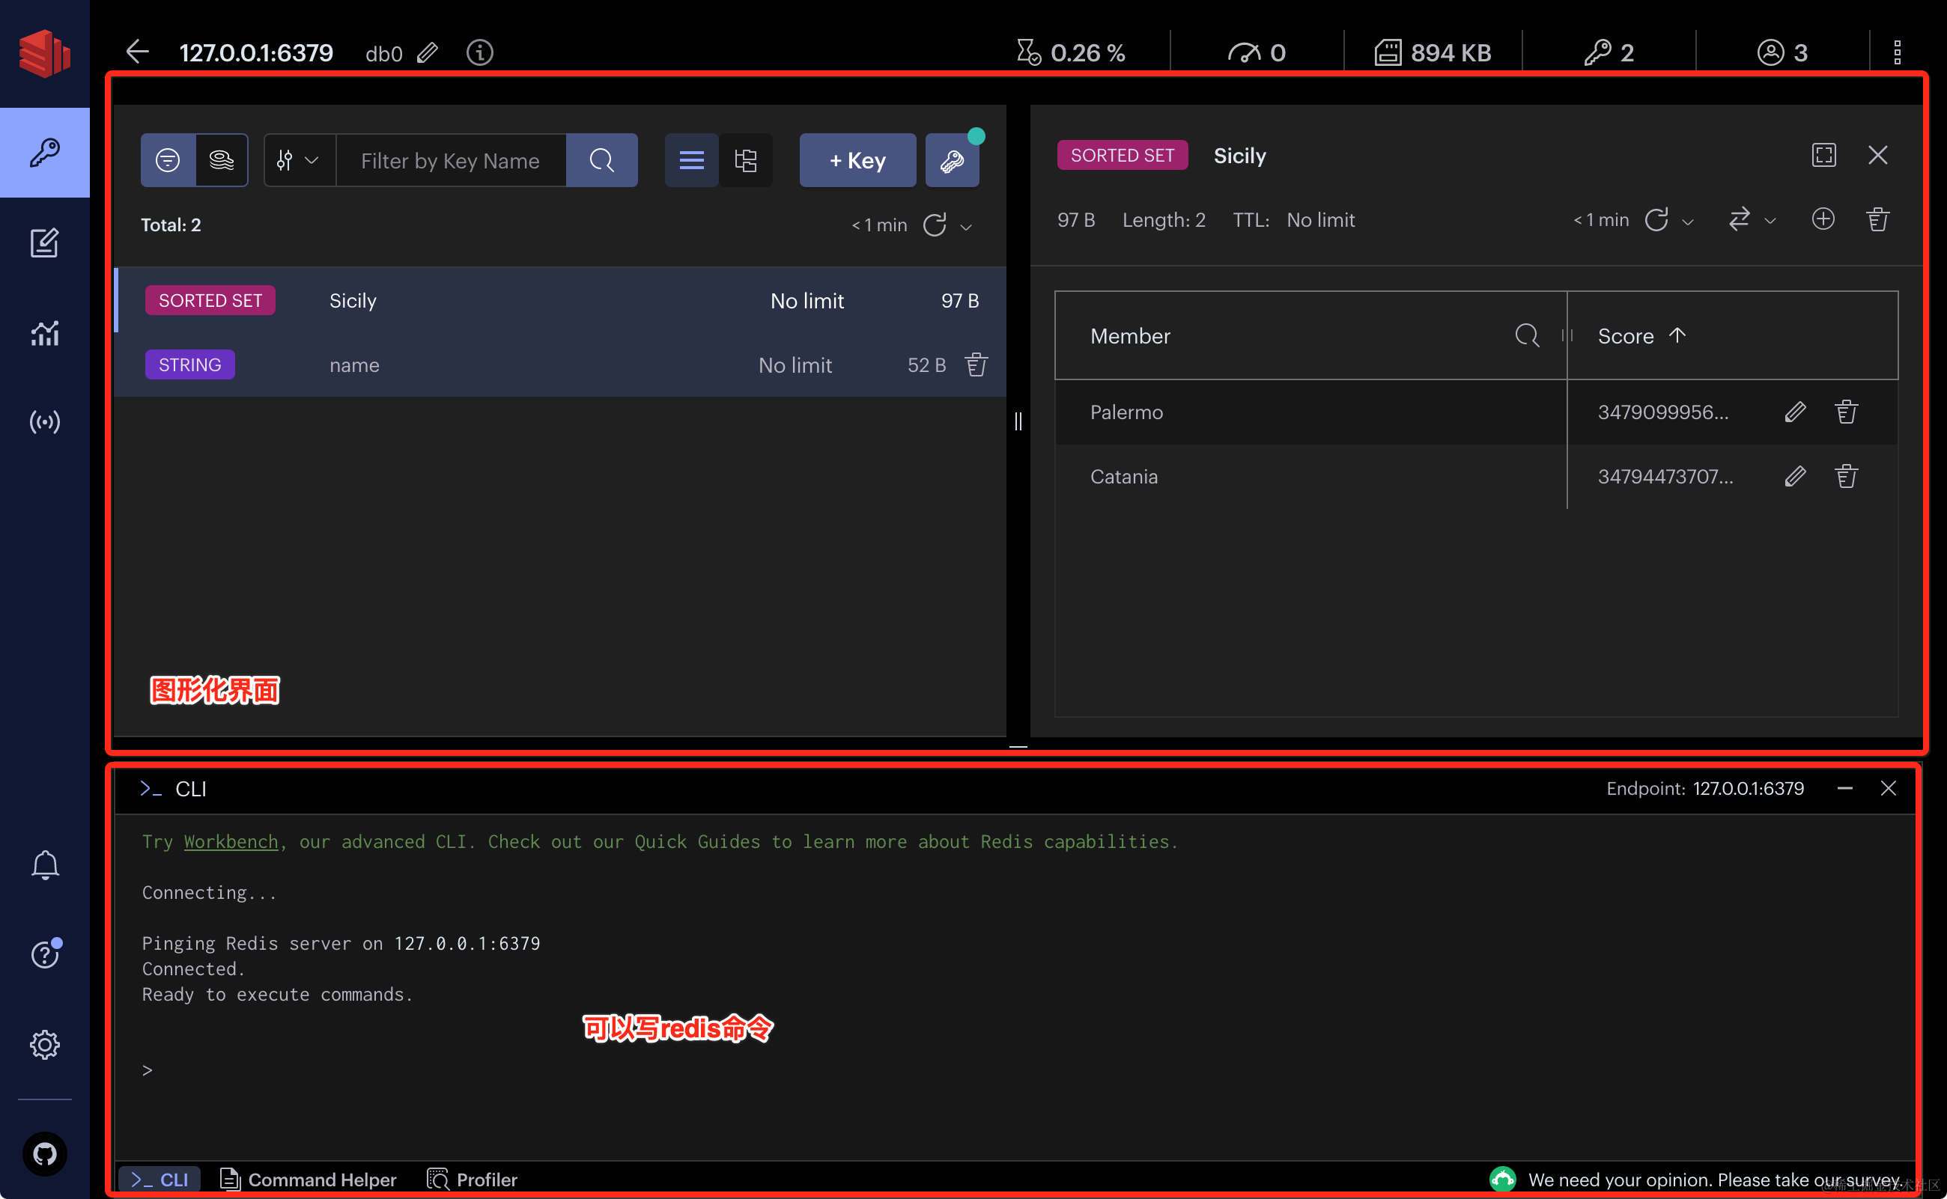1947x1199 pixels.
Task: Click the Filter by Key Name field
Action: point(451,161)
